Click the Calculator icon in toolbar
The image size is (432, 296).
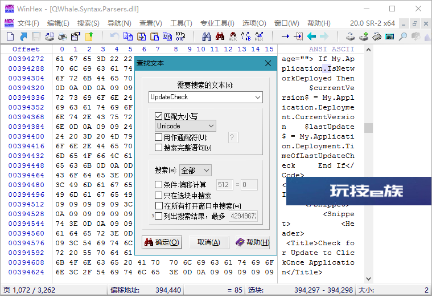(389, 36)
